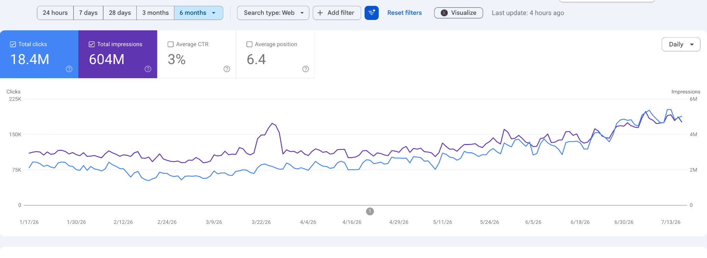Enable the Average CTR checkbox
The width and height of the screenshot is (707, 258).
tap(171, 44)
